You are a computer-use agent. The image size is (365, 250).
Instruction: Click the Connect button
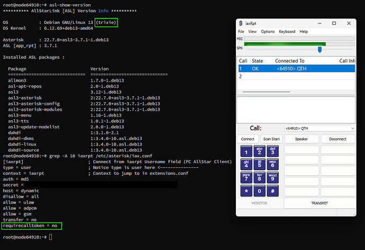coord(247,139)
